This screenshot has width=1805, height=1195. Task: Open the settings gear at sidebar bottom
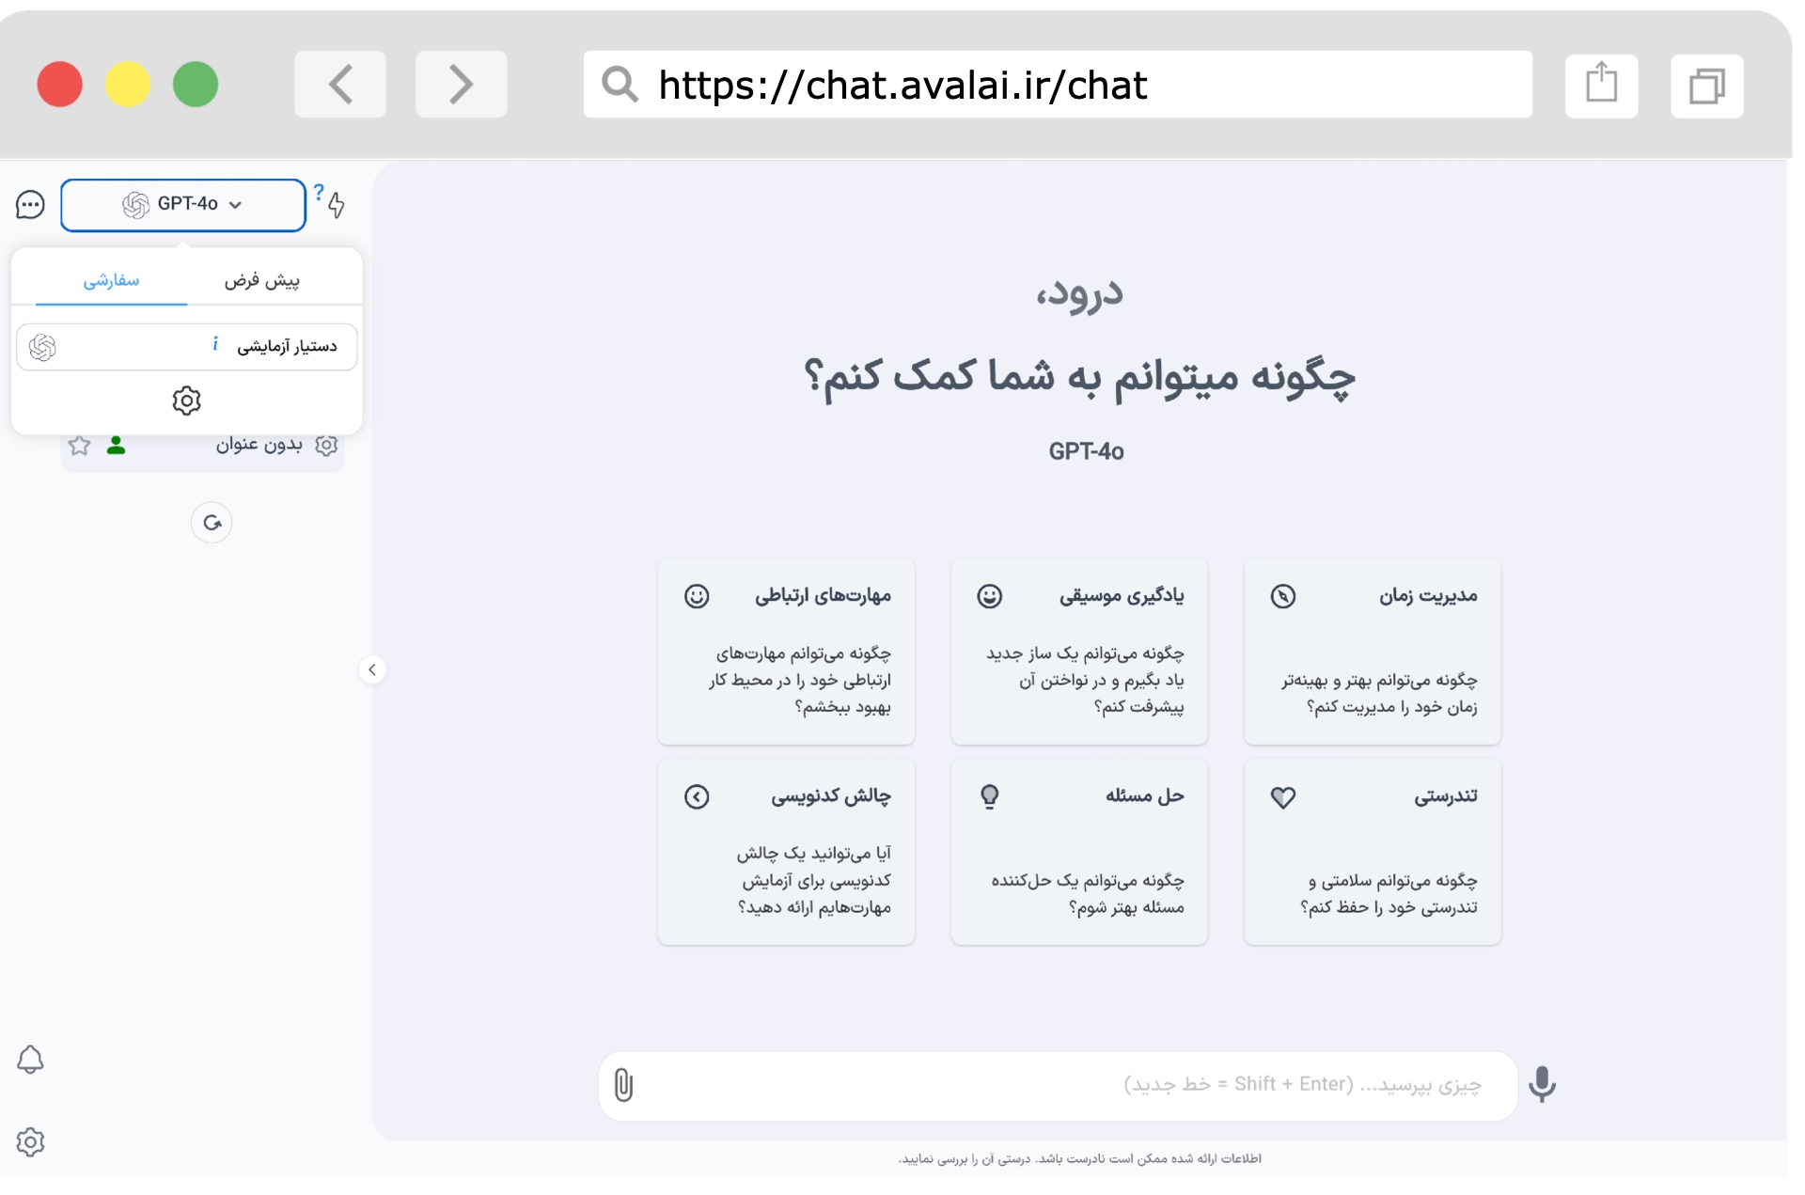pos(30,1142)
